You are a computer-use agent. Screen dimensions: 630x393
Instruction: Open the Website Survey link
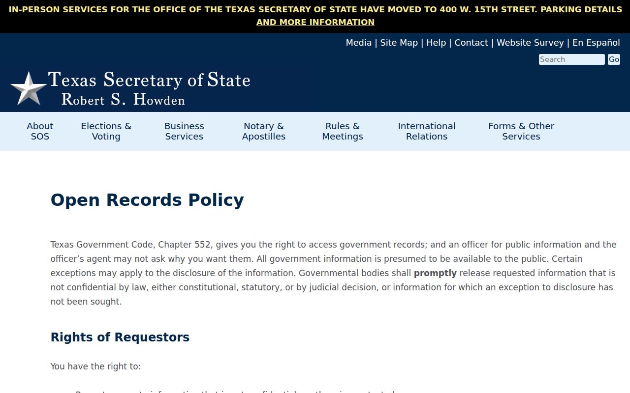point(530,43)
